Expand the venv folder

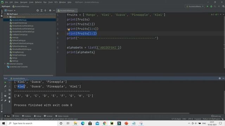[8, 17]
